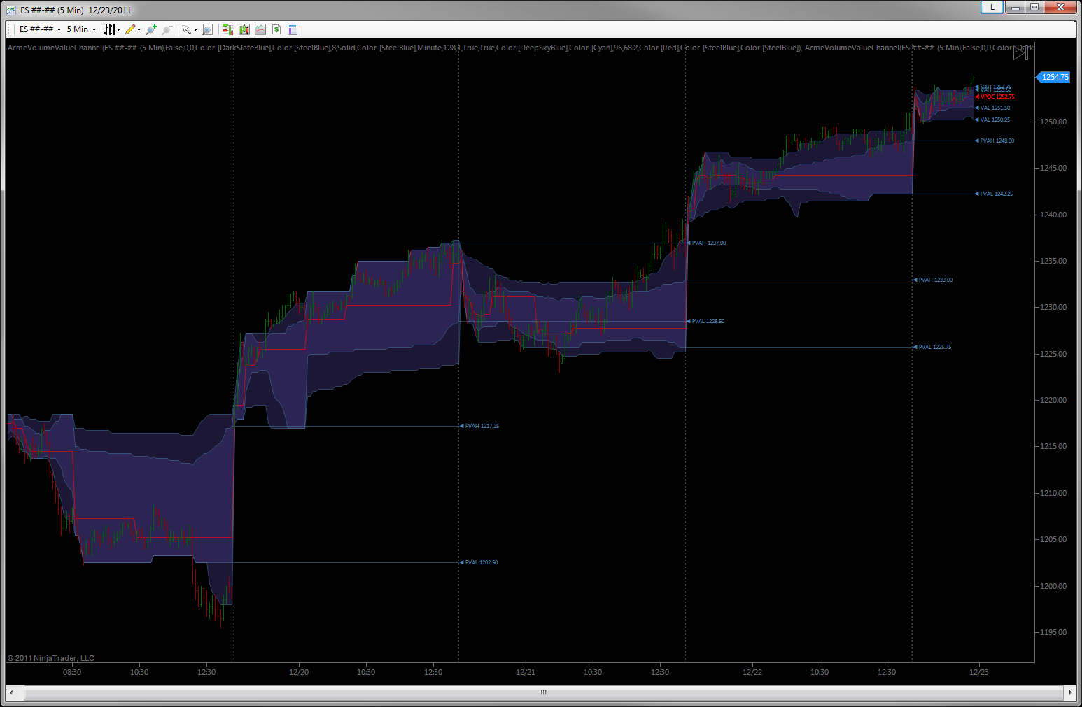This screenshot has width=1082, height=707.
Task: Toggle the L link window button
Action: [x=992, y=7]
